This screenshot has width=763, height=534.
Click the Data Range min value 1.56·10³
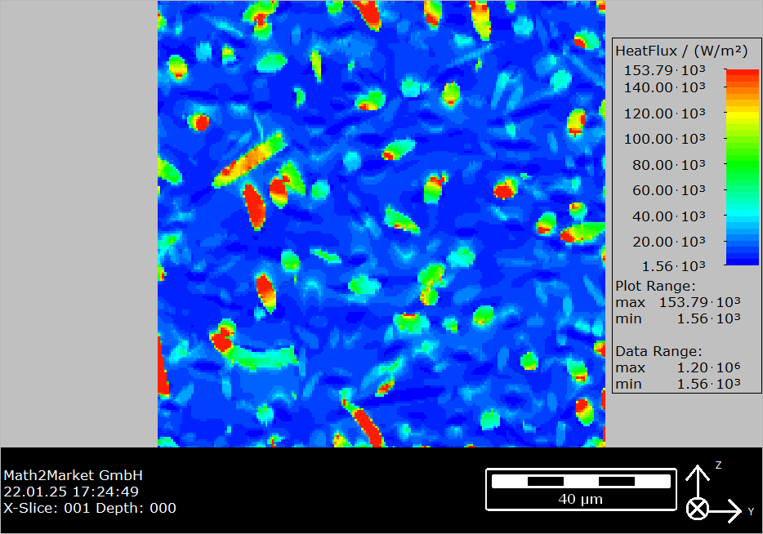[709, 385]
